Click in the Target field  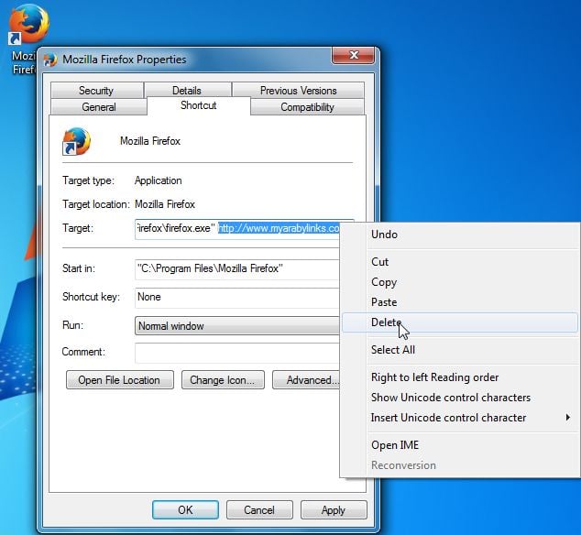(x=237, y=229)
